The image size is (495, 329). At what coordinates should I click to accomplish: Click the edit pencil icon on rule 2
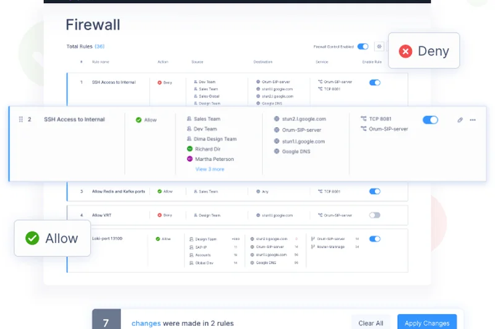pos(460,120)
